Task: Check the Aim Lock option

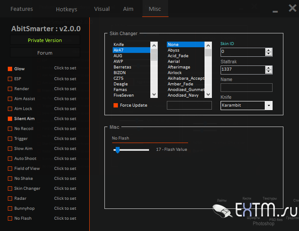Action: point(10,108)
